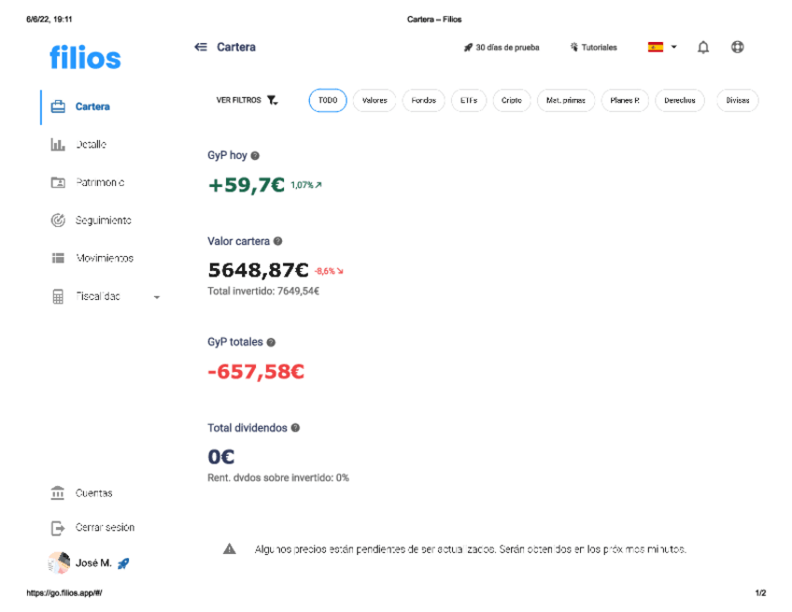The image size is (792, 612).
Task: Expand the Fiscalidad submenu arrow
Action: [157, 297]
